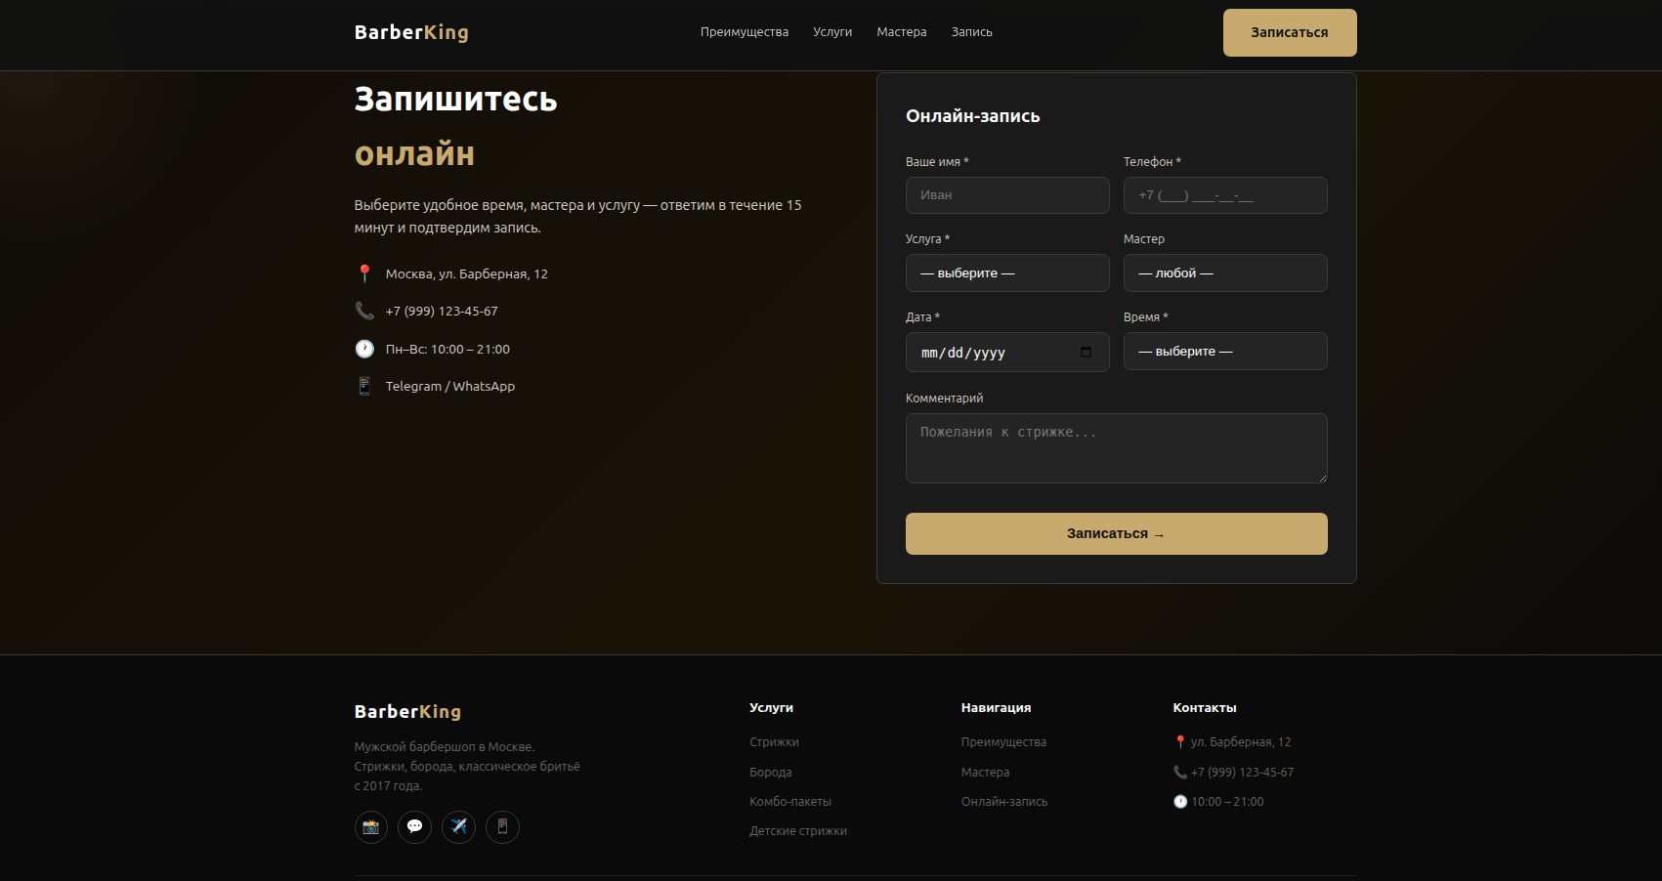Open the Преимущества navigation item
Viewport: 1662px width, 881px height.
click(x=745, y=31)
